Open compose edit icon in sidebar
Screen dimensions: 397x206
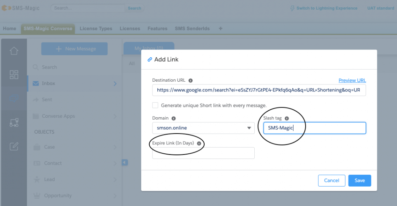point(14,146)
